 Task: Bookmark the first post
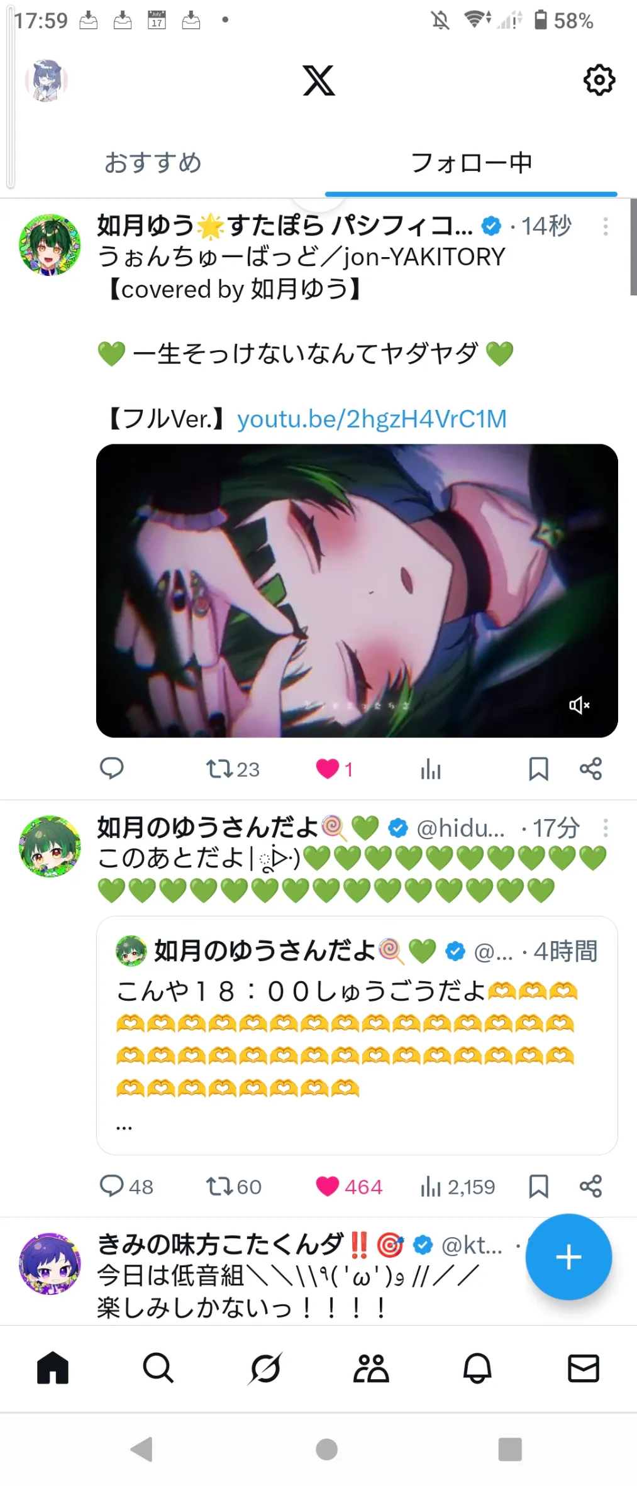[x=538, y=769]
